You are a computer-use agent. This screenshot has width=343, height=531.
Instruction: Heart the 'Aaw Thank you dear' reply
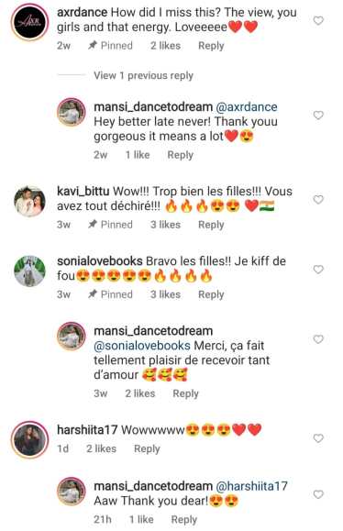(318, 494)
